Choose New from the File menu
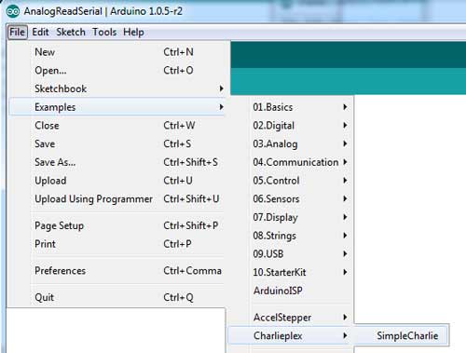Viewport: 466px width, 353px height. point(116,52)
